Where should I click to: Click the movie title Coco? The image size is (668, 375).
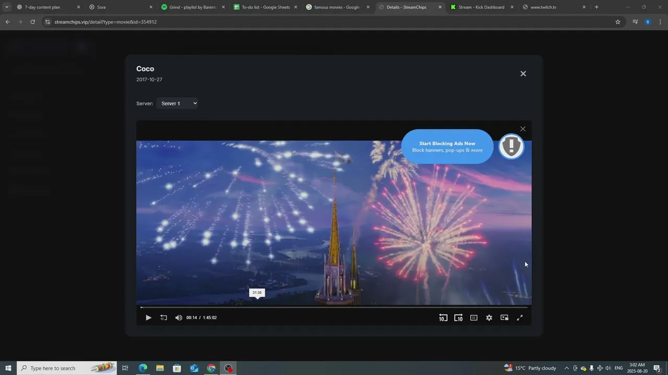(145, 69)
